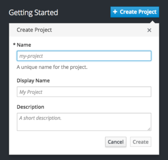Viewport: 168px width, 160px height.
Task: Click the empty grey dialog header bar
Action: pyautogui.click(x=98, y=30)
